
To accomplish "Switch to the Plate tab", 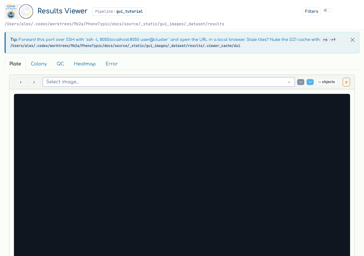I will [x=15, y=64].
